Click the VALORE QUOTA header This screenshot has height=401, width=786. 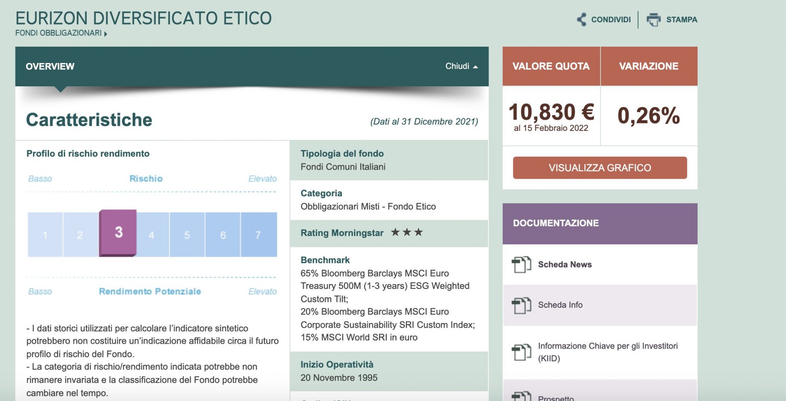pyautogui.click(x=551, y=66)
